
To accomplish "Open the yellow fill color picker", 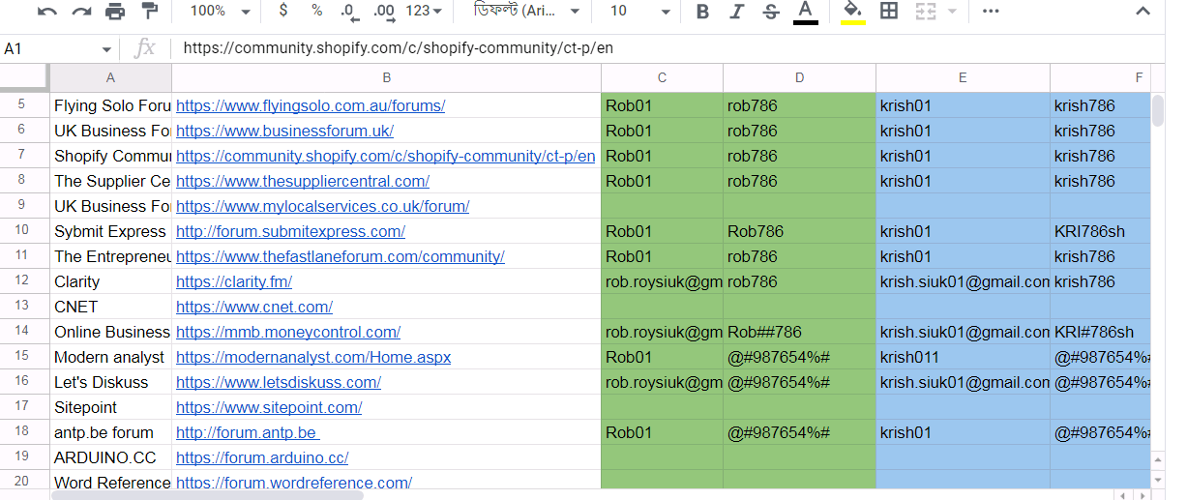I will coord(852,12).
